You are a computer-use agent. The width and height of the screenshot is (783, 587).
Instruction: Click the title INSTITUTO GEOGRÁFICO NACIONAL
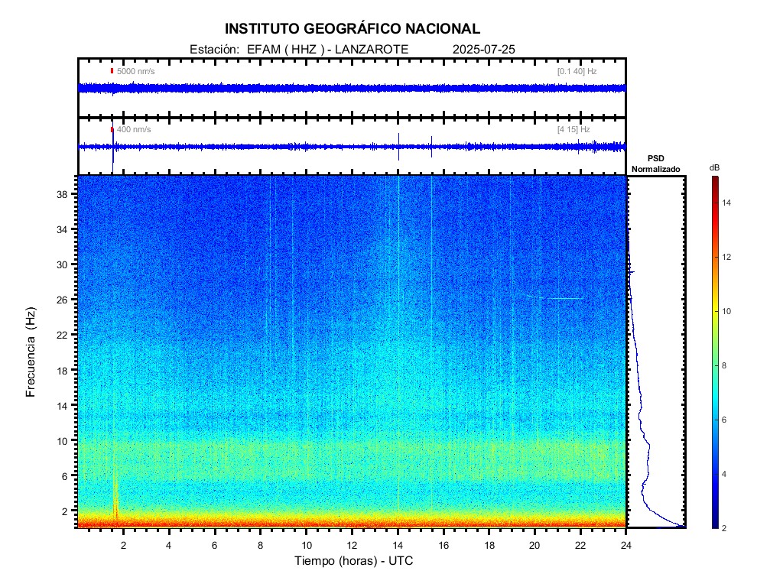pos(353,29)
